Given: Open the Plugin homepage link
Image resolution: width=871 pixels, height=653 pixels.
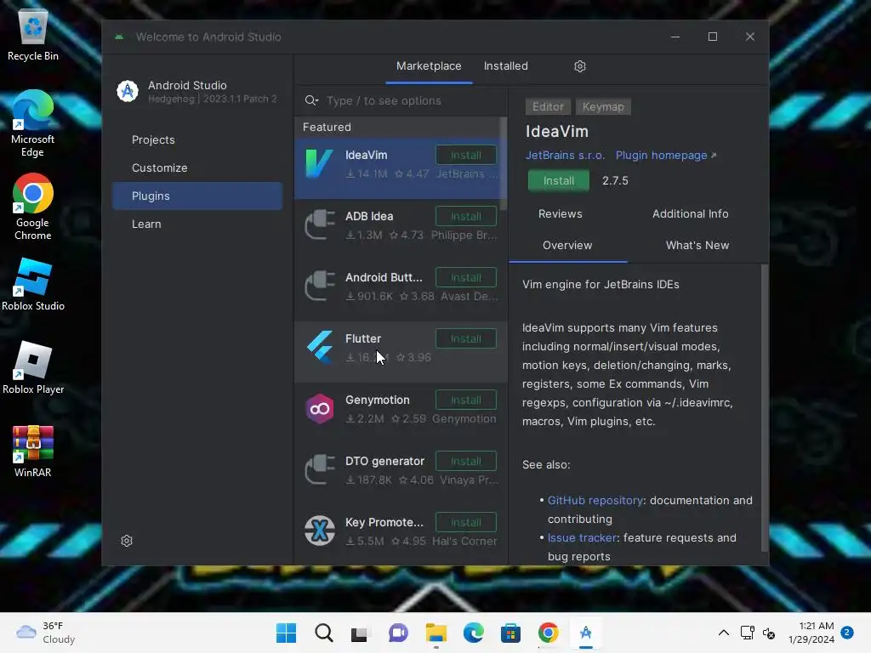Looking at the screenshot, I should [x=665, y=156].
